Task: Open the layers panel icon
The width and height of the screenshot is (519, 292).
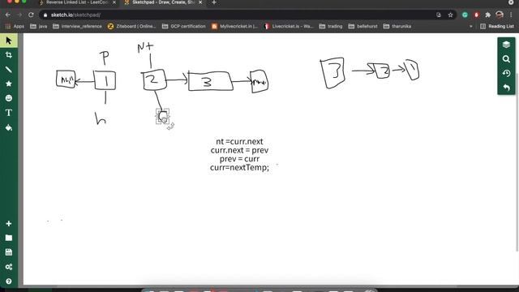Action: point(506,45)
